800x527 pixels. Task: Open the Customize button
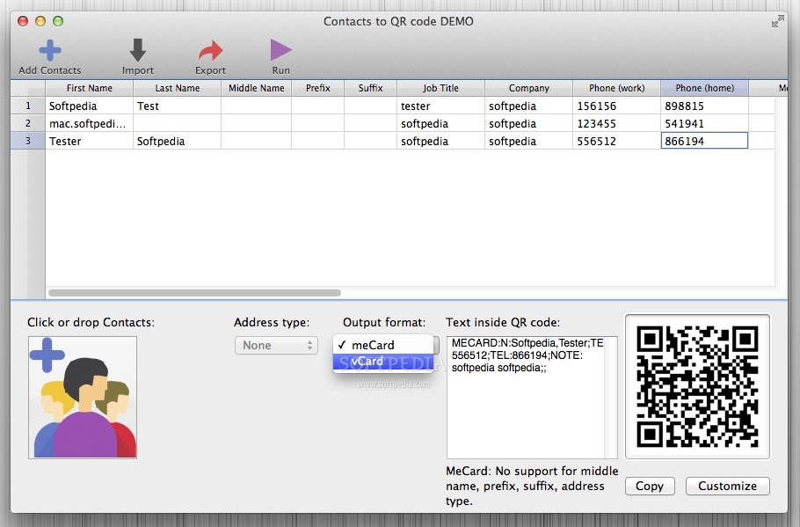point(727,486)
